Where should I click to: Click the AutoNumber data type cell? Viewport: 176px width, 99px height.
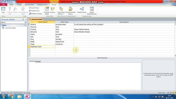[x=64, y=24]
